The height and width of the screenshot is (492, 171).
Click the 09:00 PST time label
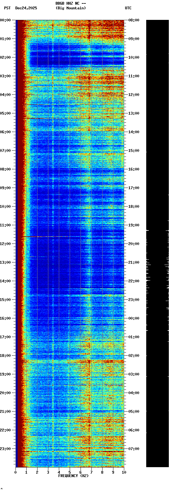coord(5,188)
